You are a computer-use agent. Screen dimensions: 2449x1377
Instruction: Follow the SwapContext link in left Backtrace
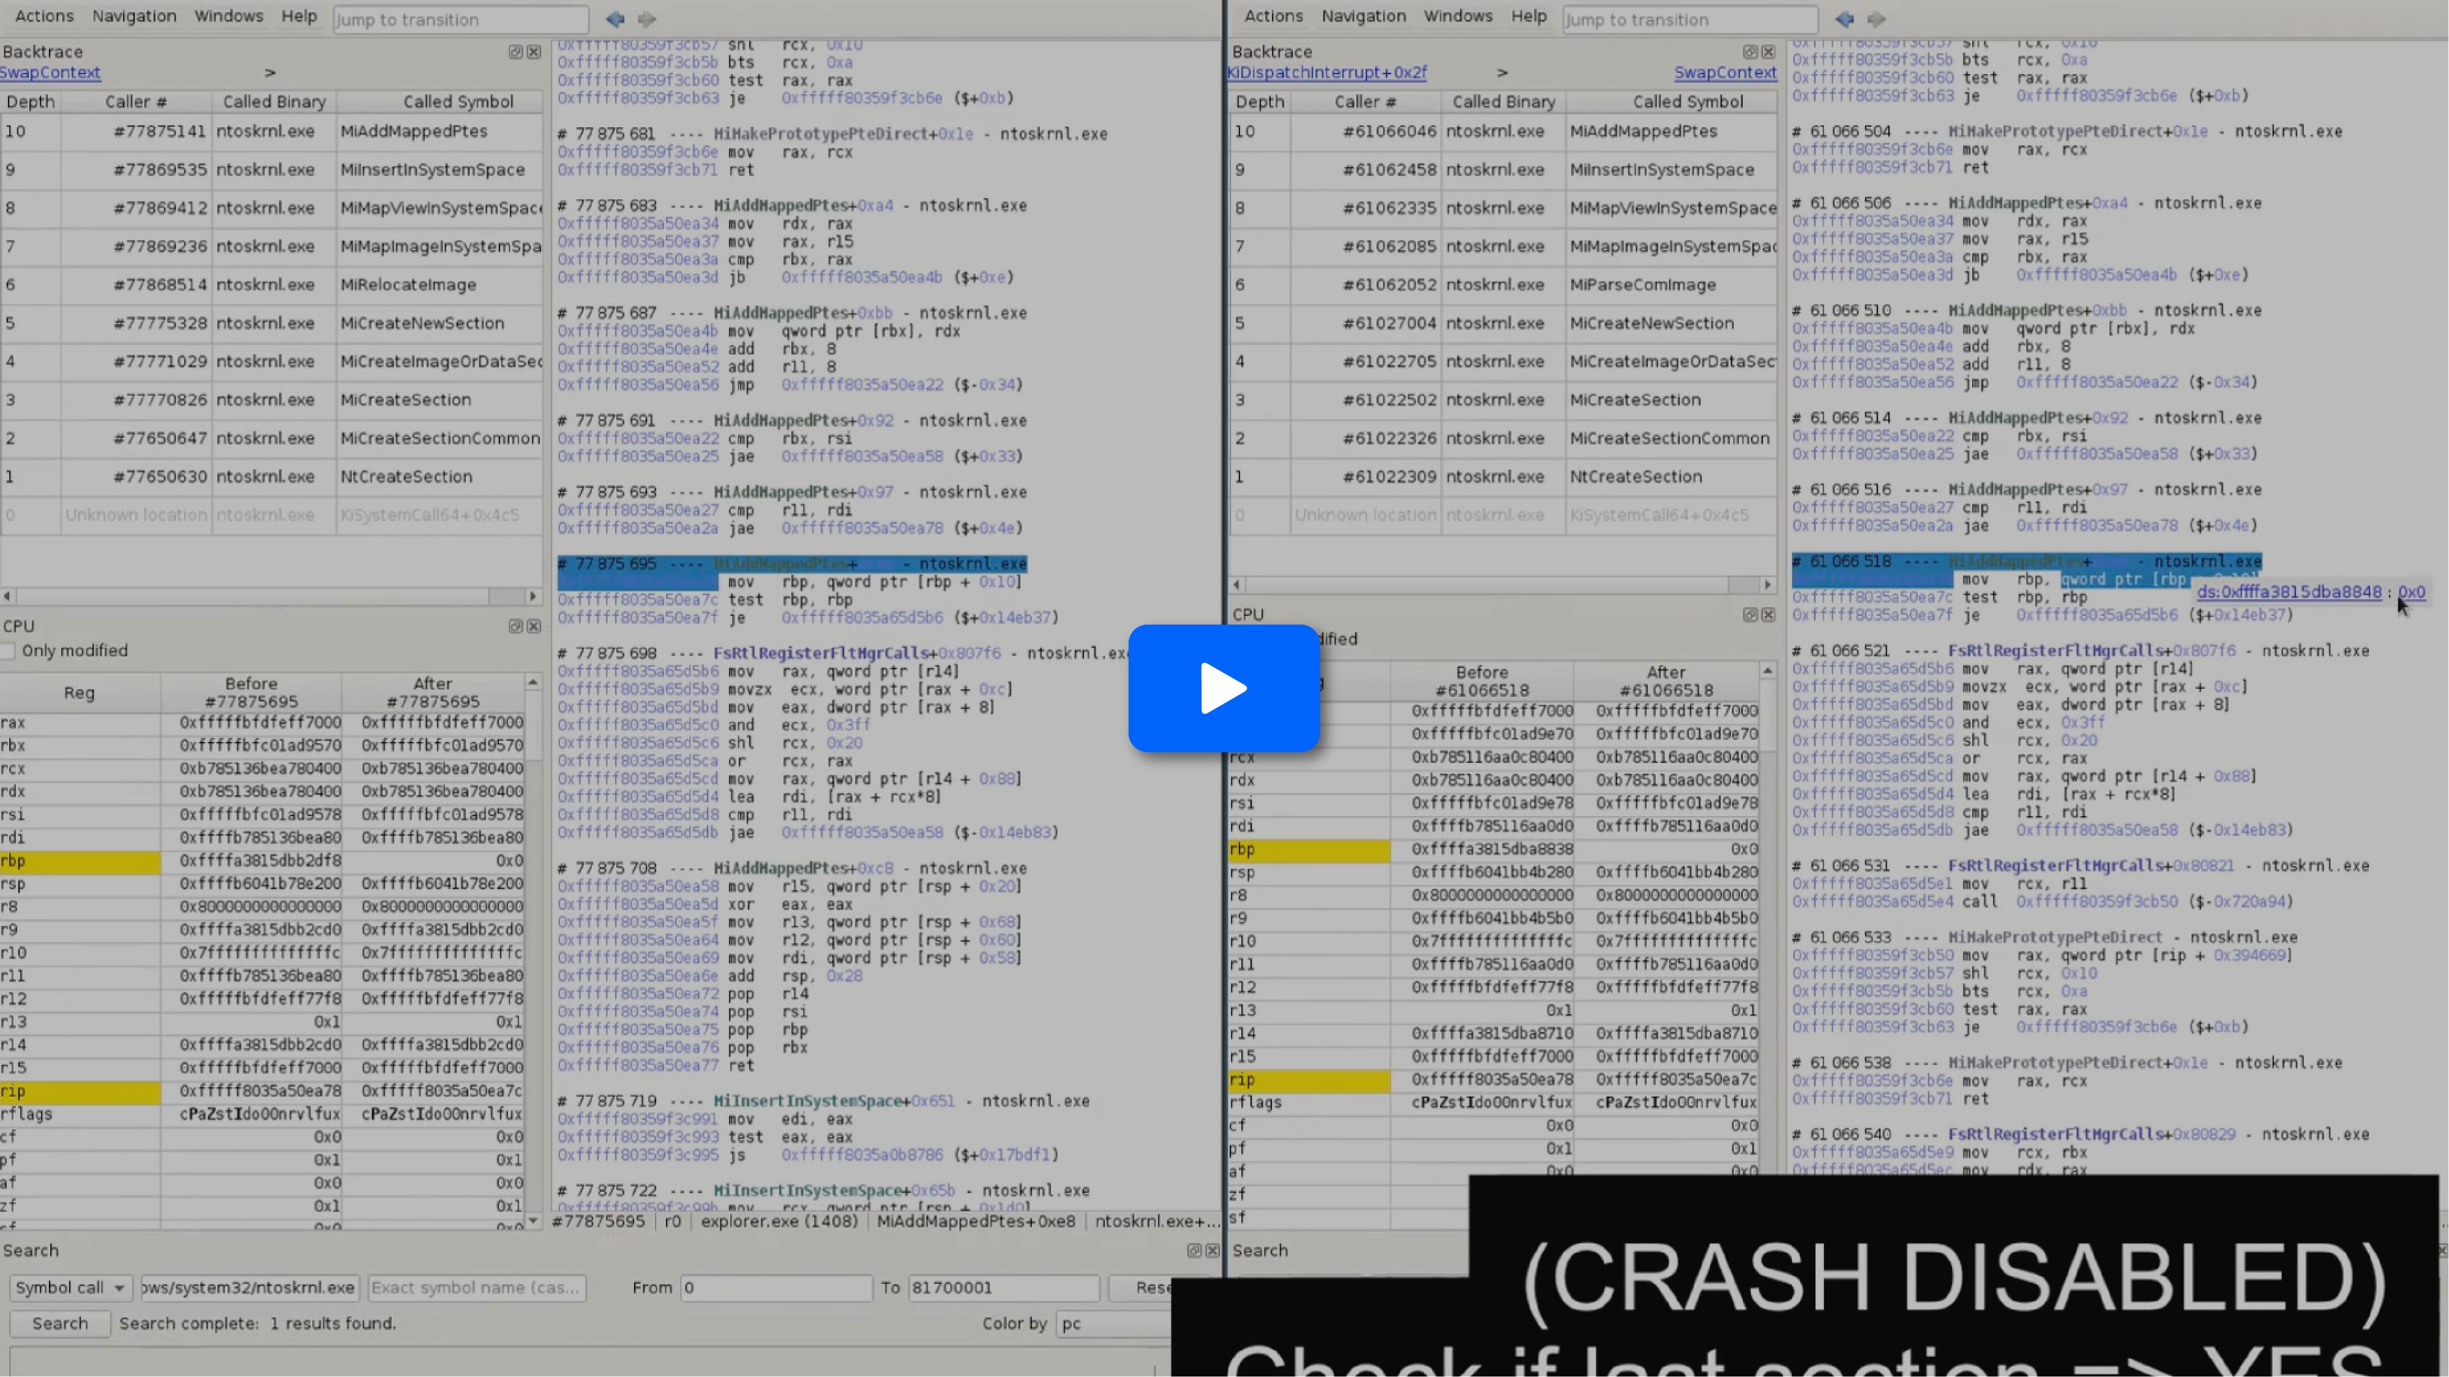(x=50, y=72)
